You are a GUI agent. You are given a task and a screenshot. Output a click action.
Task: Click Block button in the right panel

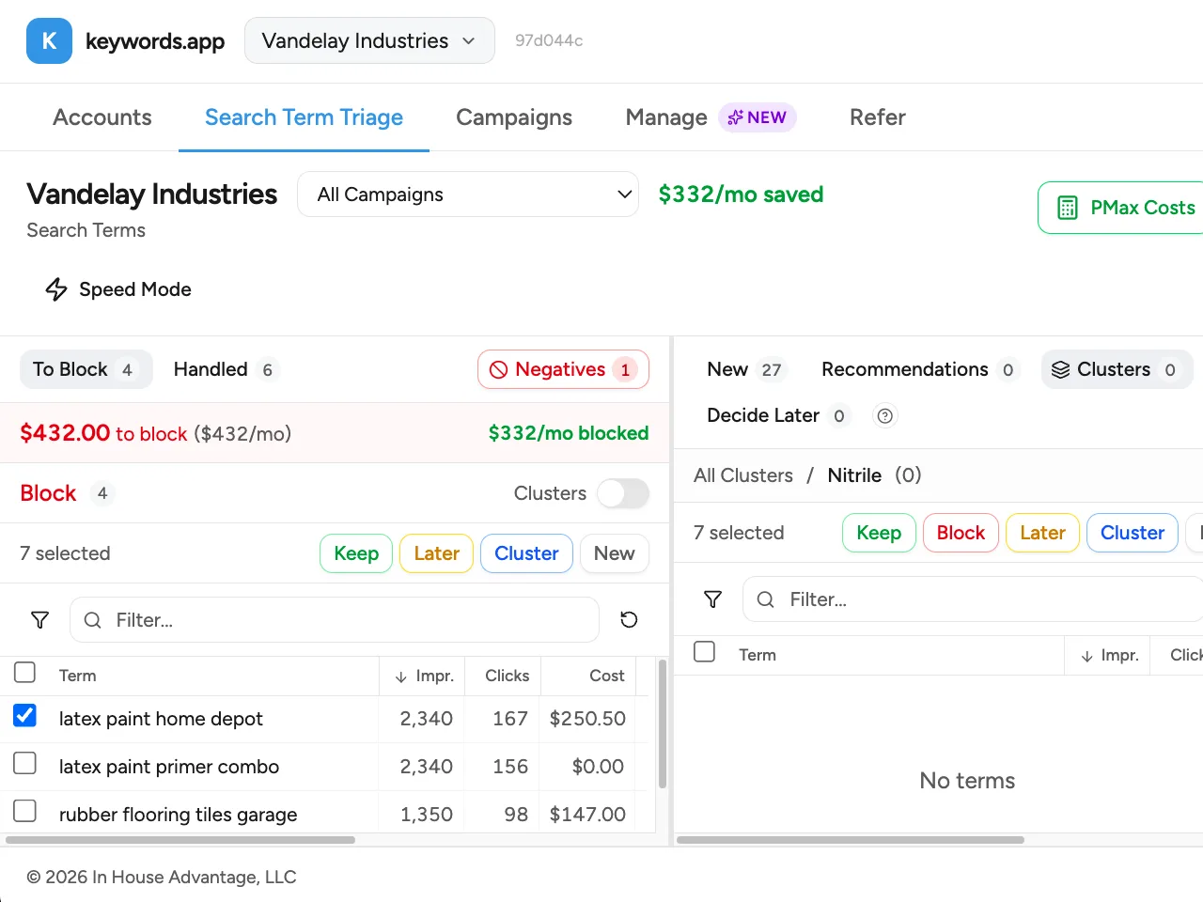(961, 533)
